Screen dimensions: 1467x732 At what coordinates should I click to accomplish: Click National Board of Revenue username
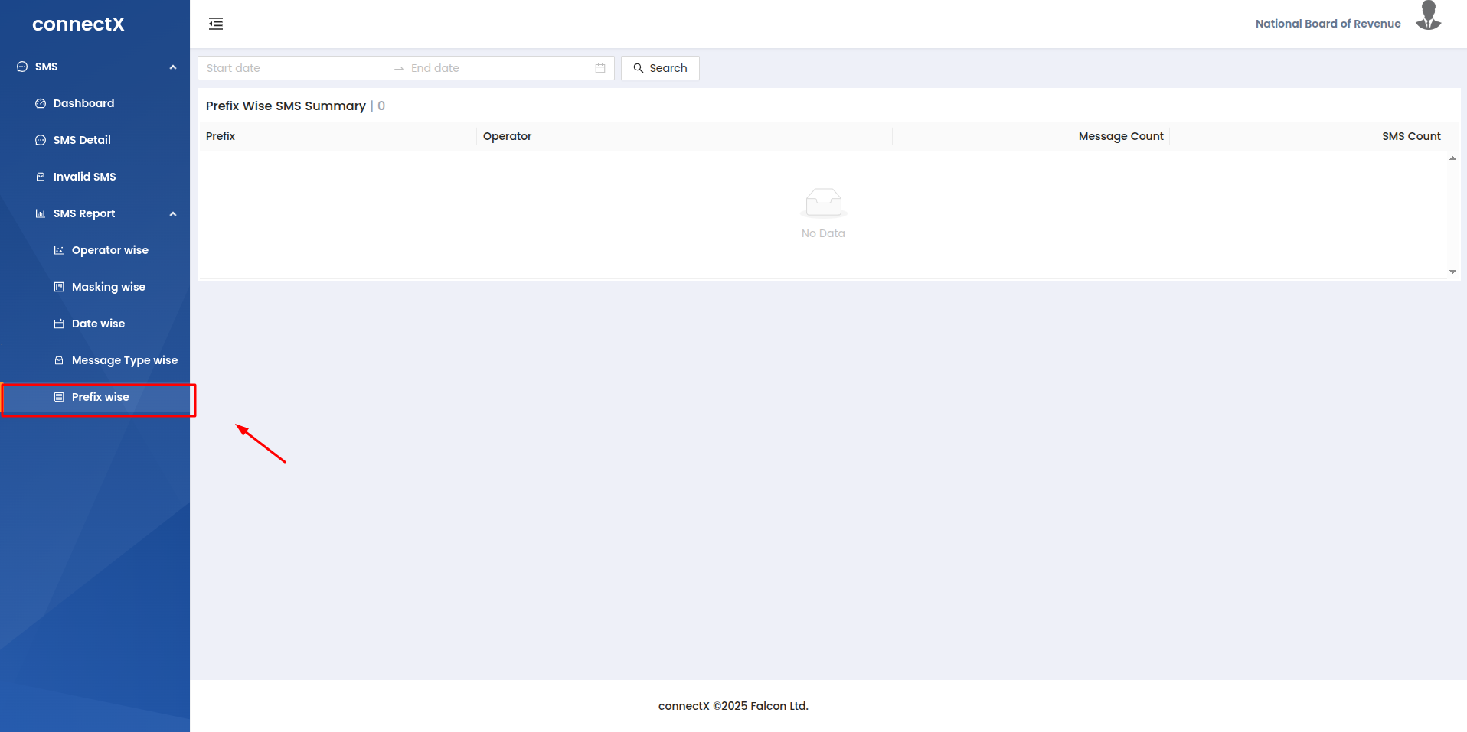click(1328, 24)
